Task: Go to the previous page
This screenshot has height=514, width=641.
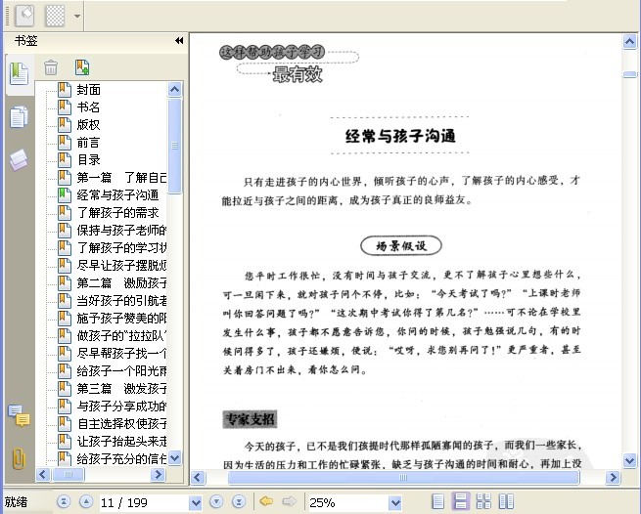Action: 86,501
